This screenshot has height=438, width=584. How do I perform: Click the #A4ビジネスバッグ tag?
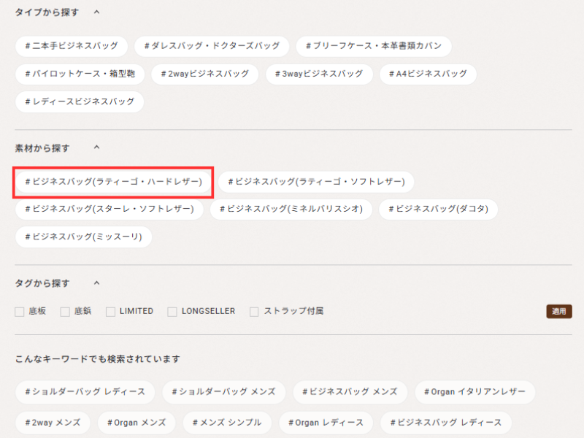[428, 74]
